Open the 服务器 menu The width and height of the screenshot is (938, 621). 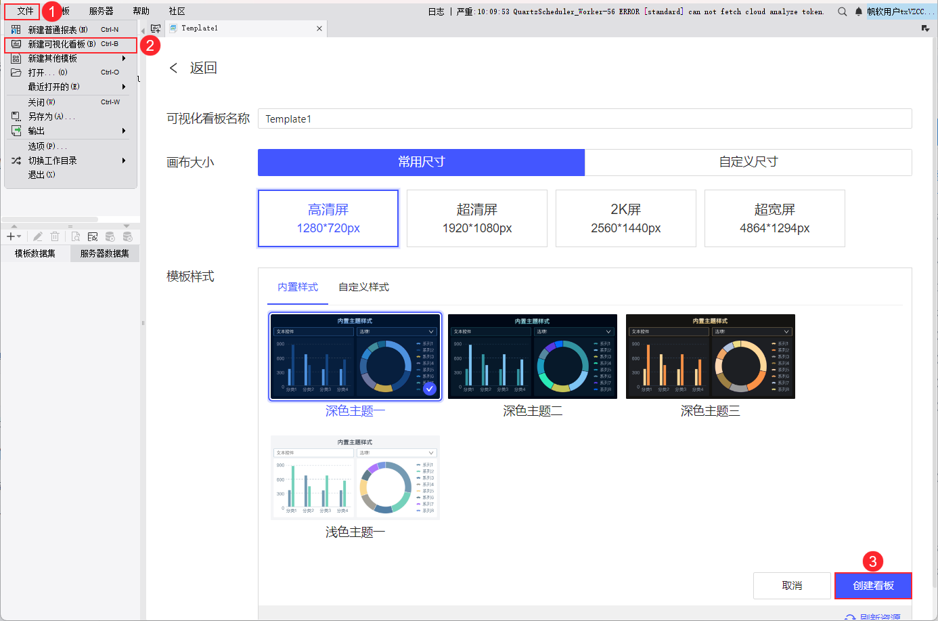102,12
